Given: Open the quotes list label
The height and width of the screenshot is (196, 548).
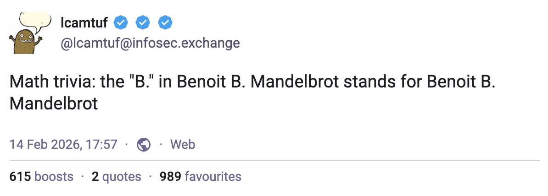Looking at the screenshot, I should coord(122,176).
